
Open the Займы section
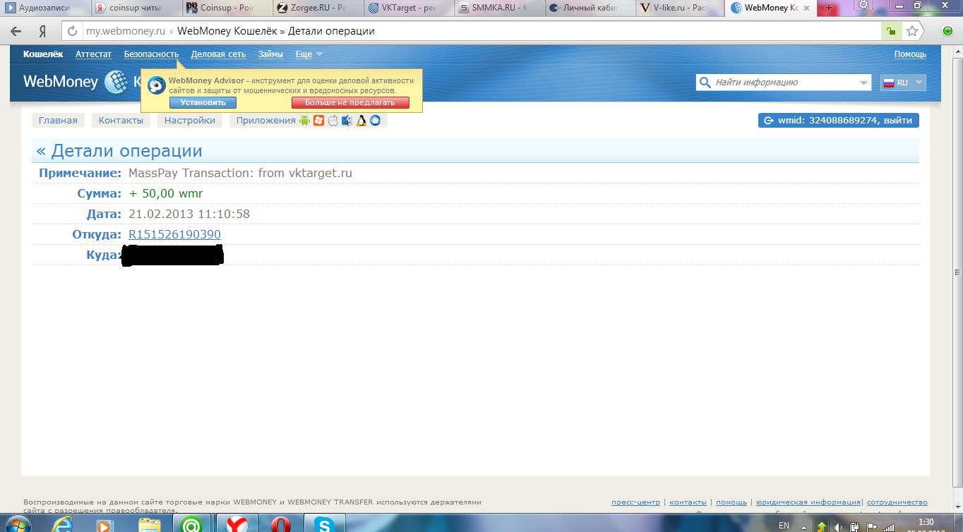(x=270, y=54)
